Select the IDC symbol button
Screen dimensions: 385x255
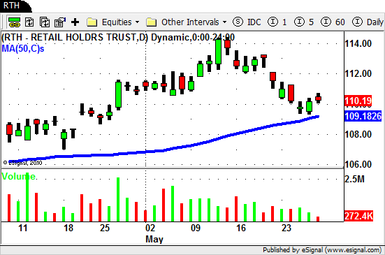[247, 22]
